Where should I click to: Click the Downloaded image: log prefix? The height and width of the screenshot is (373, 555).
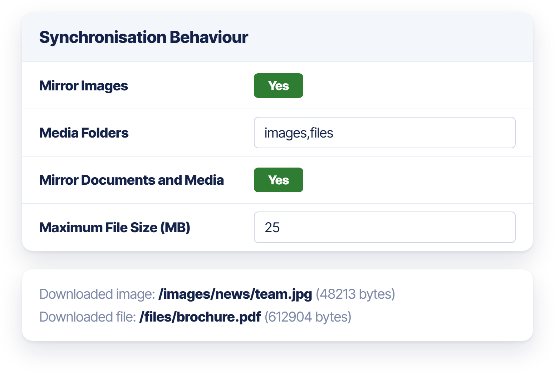(x=97, y=294)
